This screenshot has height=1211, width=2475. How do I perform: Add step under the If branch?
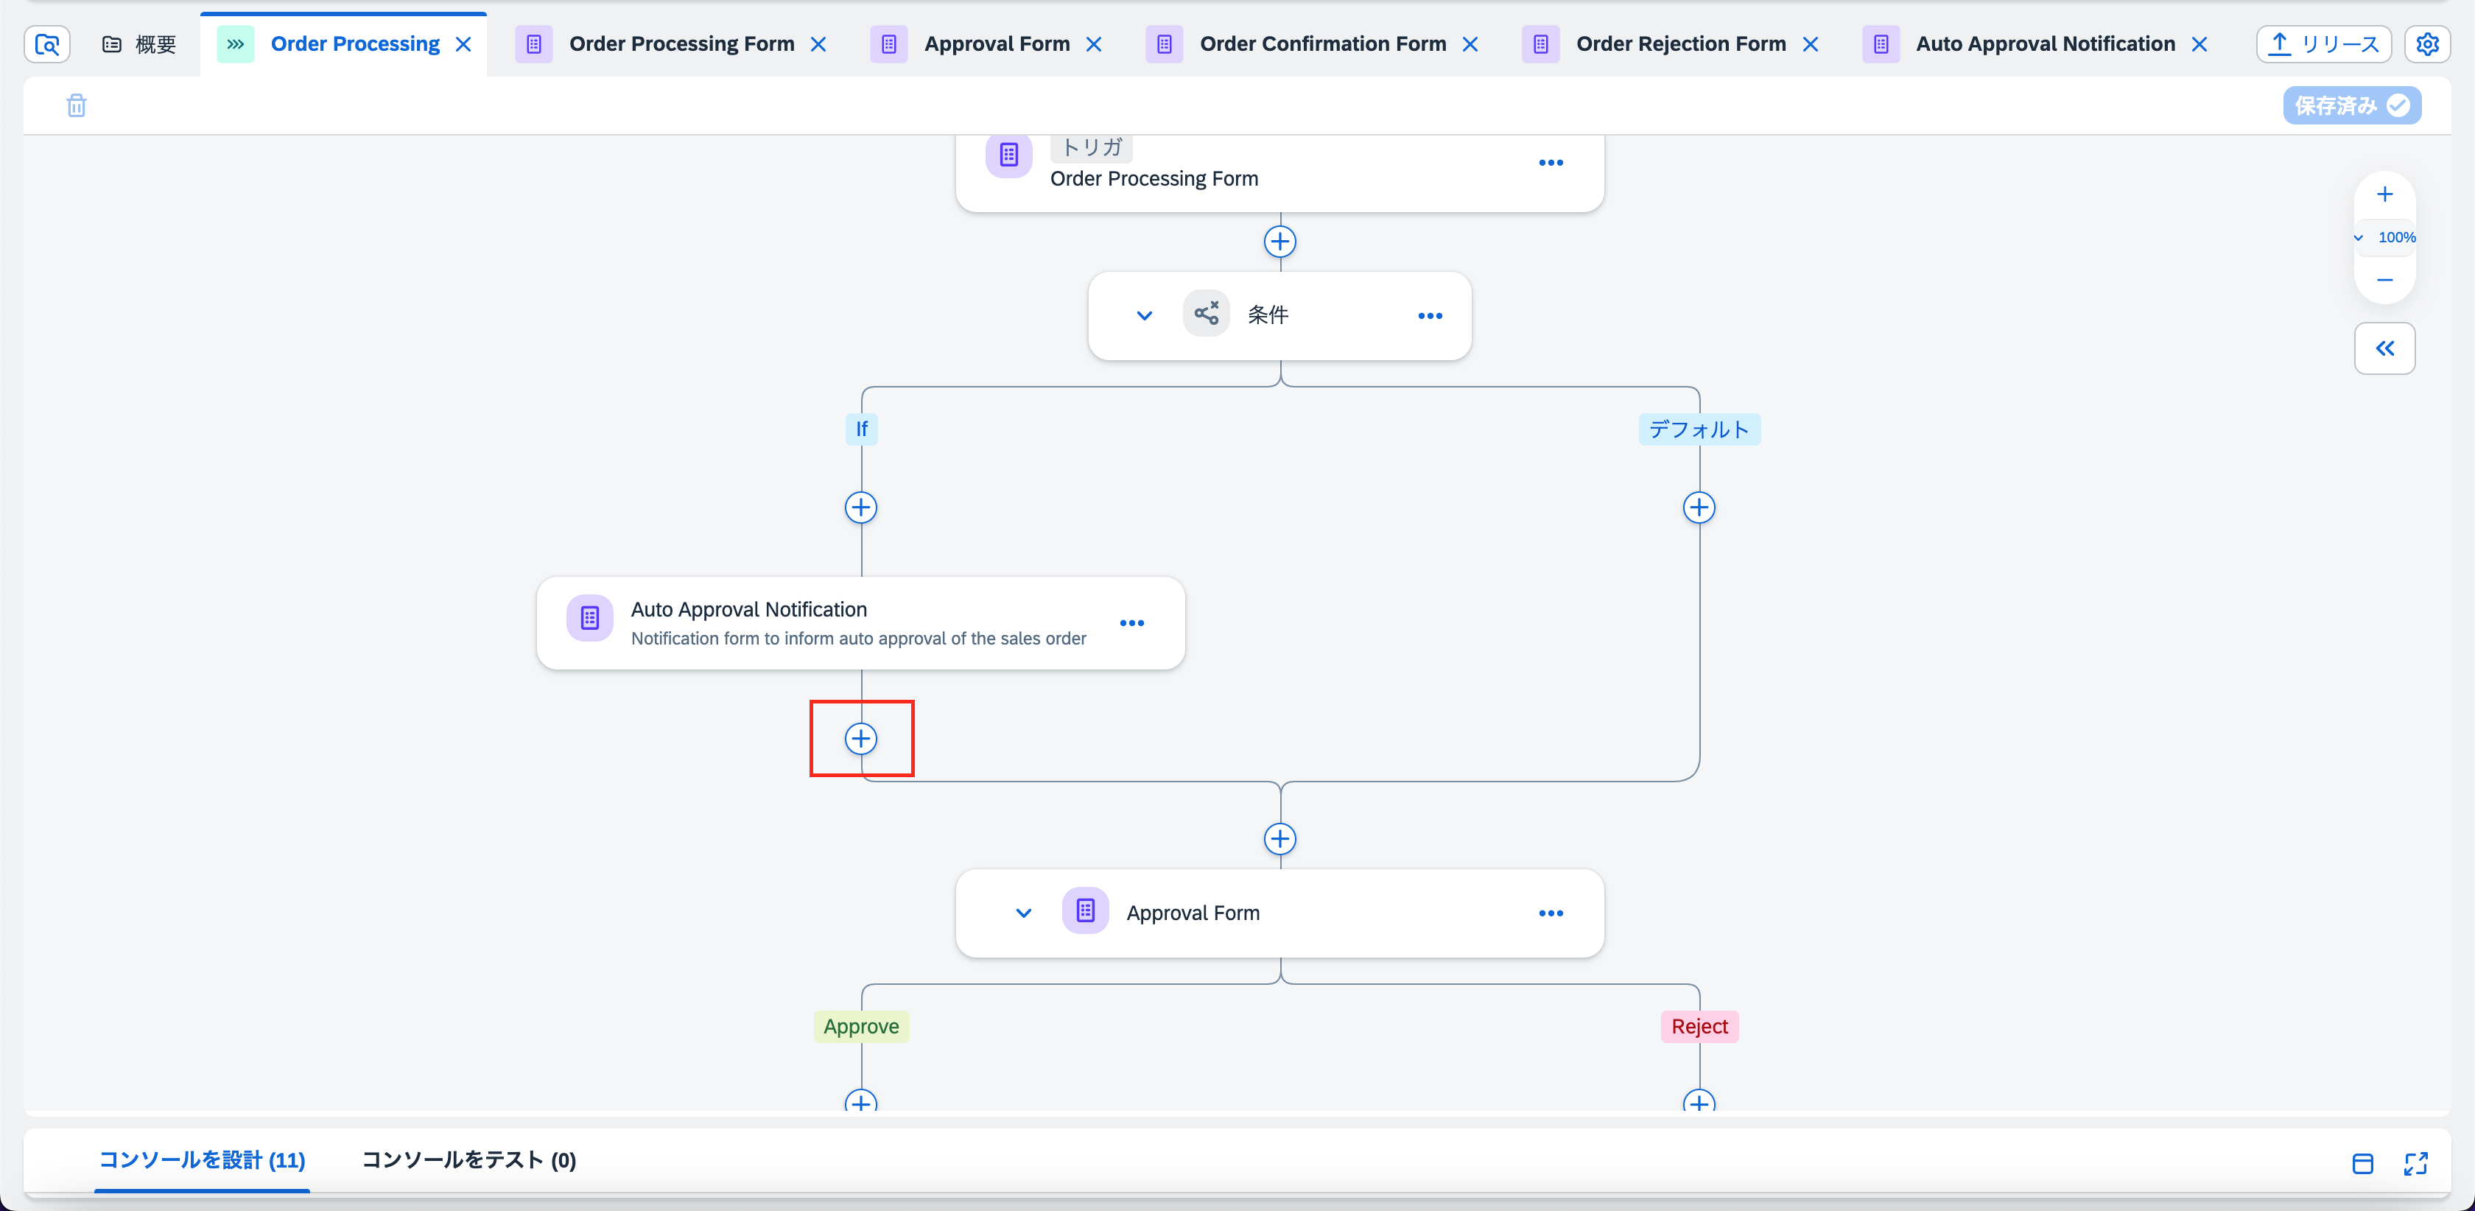(861, 508)
